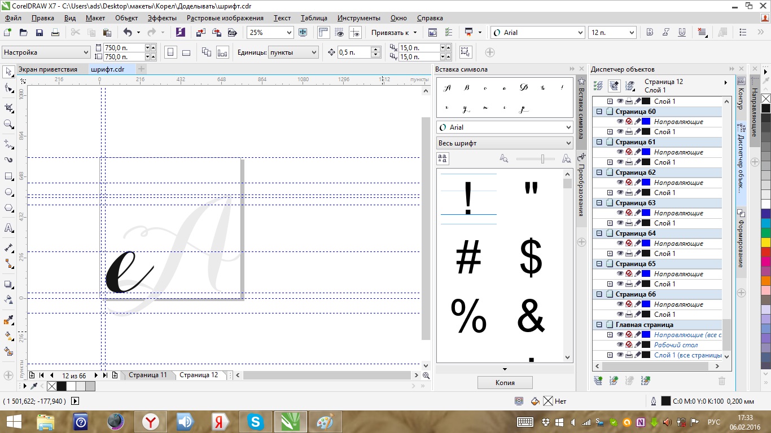Image resolution: width=771 pixels, height=433 pixels.
Task: Select the Zoom tool in toolbox
Action: 8,124
